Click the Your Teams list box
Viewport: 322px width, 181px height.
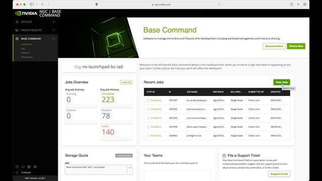point(178,175)
